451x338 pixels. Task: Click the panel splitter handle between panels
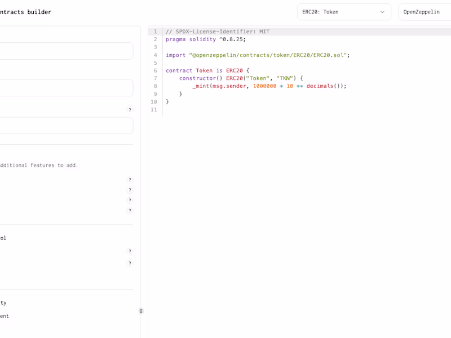tap(141, 311)
